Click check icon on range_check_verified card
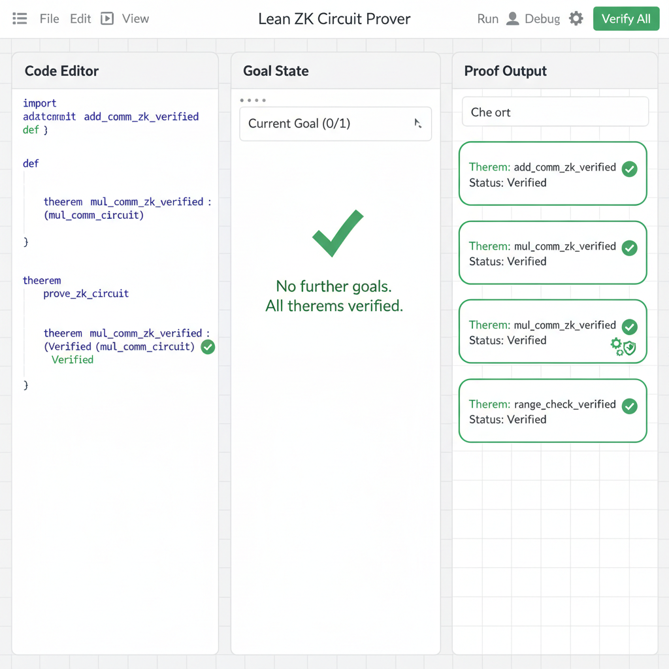 (629, 406)
